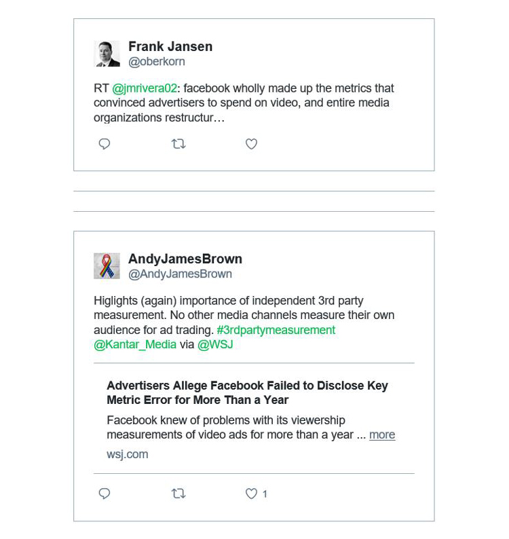509x539 pixels.
Task: Click the like count on AndyJamesBrown's tweet
Action: point(265,494)
